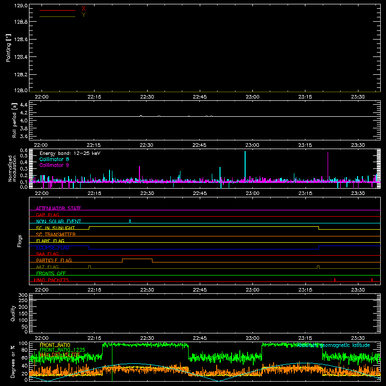Click the 128.2 pointing tick label
386x386 pixels.
tap(21, 75)
